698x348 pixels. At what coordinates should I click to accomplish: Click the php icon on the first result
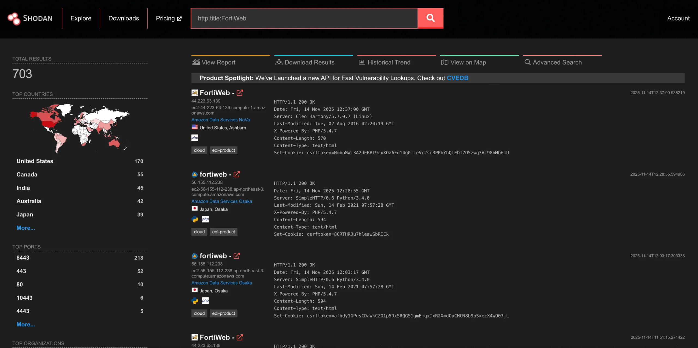194,138
